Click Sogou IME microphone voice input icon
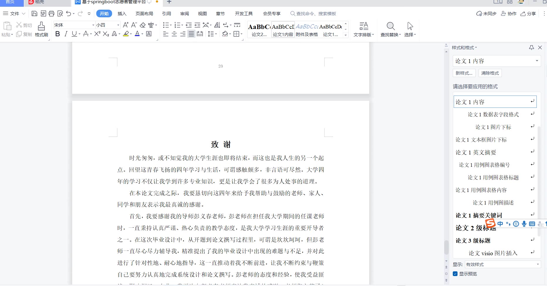 (524, 224)
